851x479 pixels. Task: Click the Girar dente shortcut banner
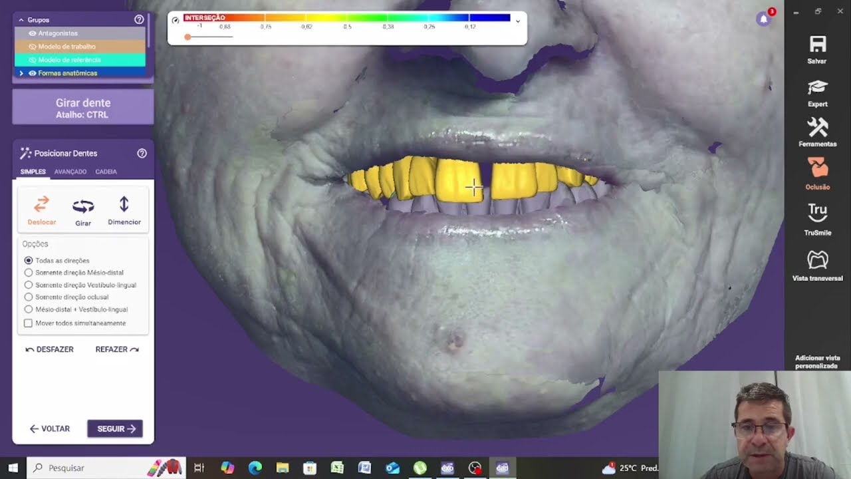(83, 108)
